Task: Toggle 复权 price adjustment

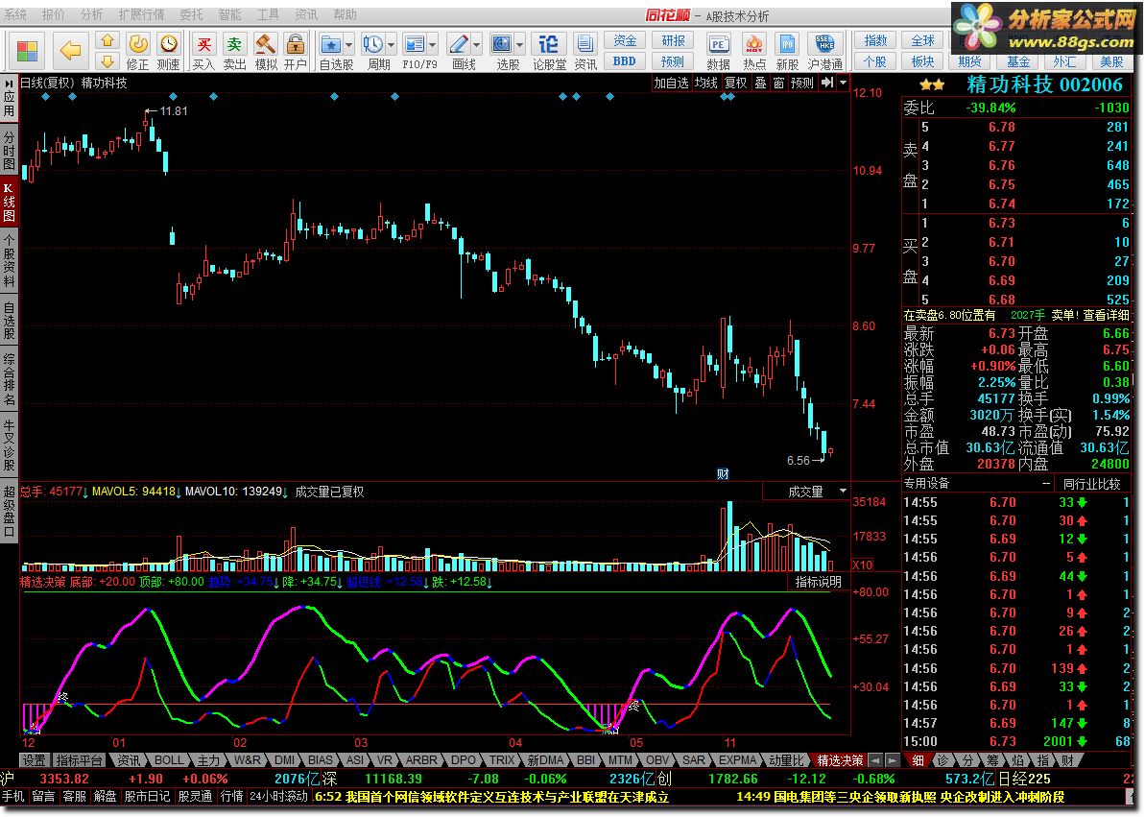Action: pyautogui.click(x=735, y=83)
